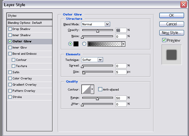Viewport: 189px width, 136px height.
Task: Click the Opacity value field
Action: (121, 30)
